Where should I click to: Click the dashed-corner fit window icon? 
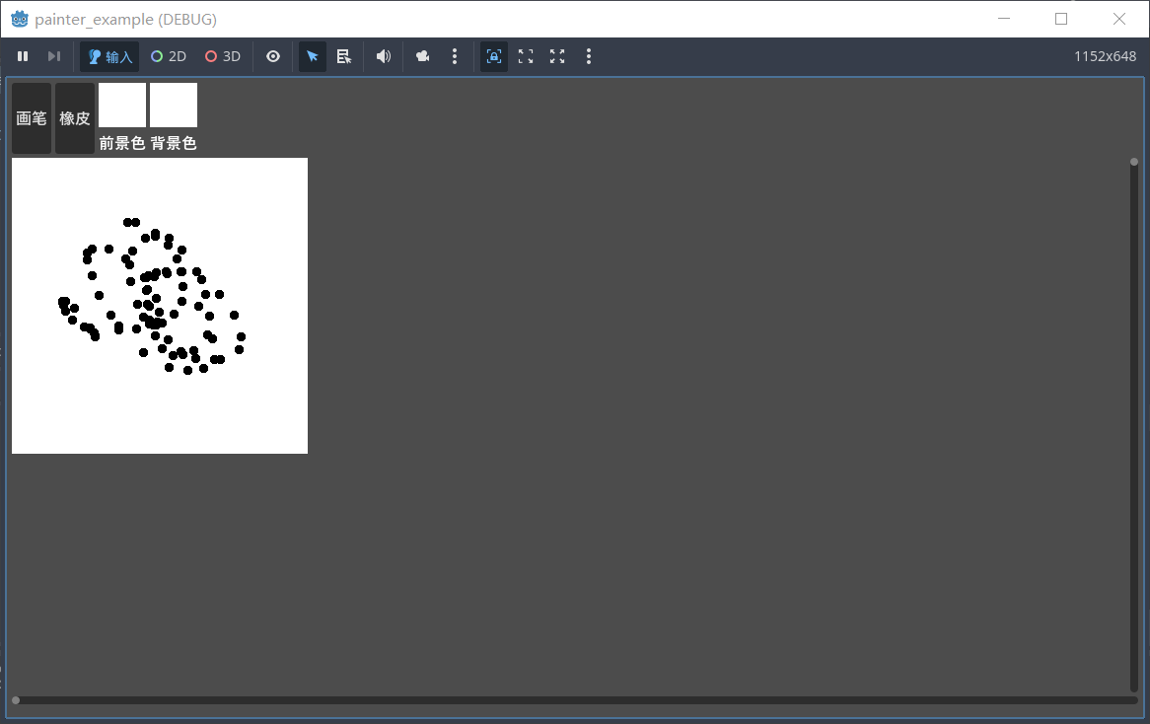click(526, 56)
